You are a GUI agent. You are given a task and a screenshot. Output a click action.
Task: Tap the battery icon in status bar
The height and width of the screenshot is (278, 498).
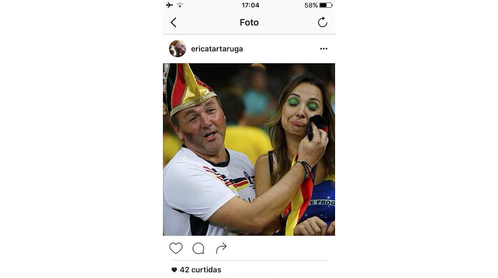[326, 5]
